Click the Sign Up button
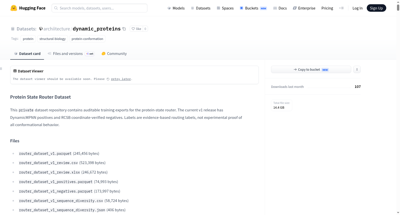Viewport: 400px width, 215px height. click(376, 8)
